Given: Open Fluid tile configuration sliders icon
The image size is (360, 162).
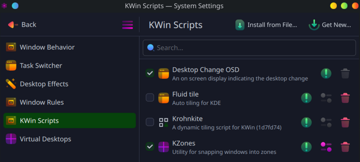Looking at the screenshot, I should pos(326,98).
